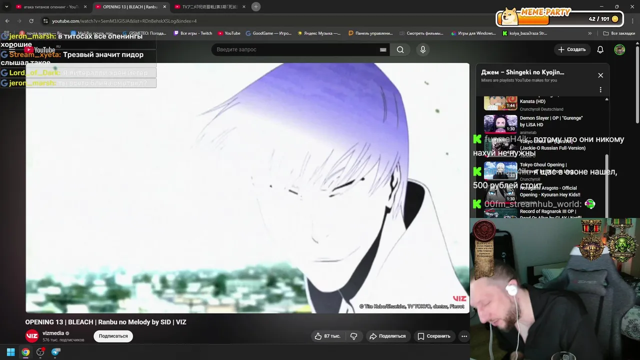Open the tab search dropdown arrow
This screenshot has width=640, height=360.
pyautogui.click(x=6, y=6)
